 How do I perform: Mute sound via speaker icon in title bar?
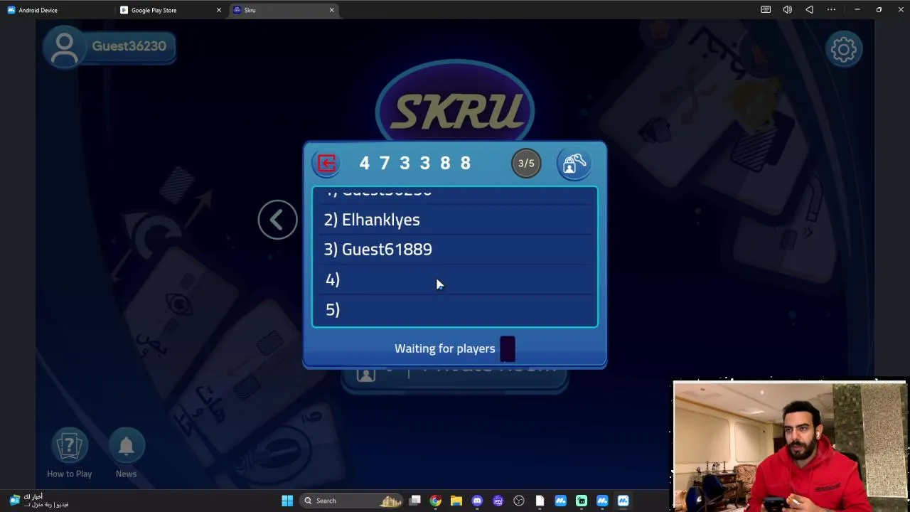coord(788,10)
